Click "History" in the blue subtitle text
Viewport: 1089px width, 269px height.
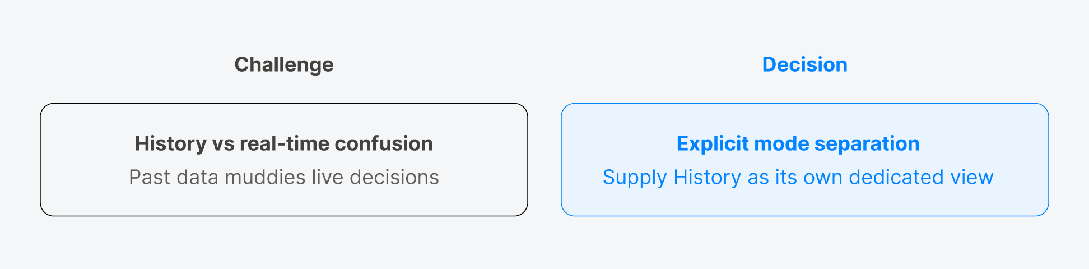pyautogui.click(x=707, y=177)
